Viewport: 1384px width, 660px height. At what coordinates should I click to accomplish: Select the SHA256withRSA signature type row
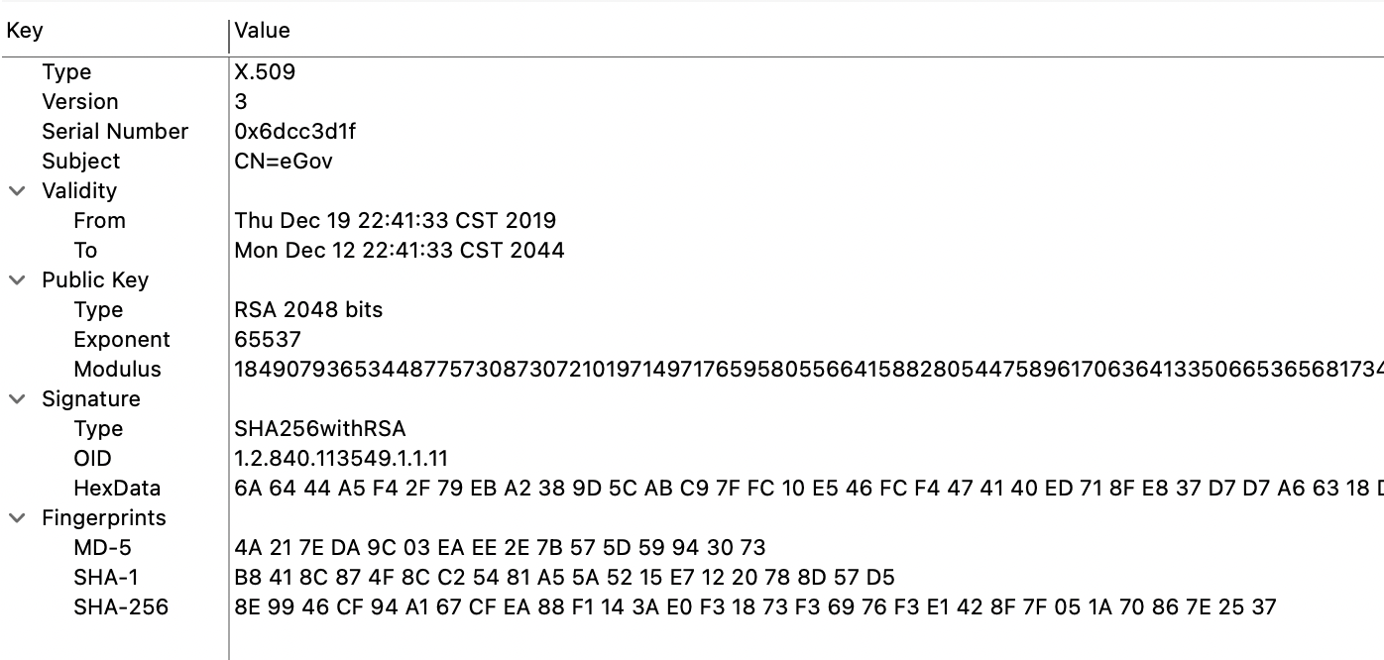(x=320, y=429)
